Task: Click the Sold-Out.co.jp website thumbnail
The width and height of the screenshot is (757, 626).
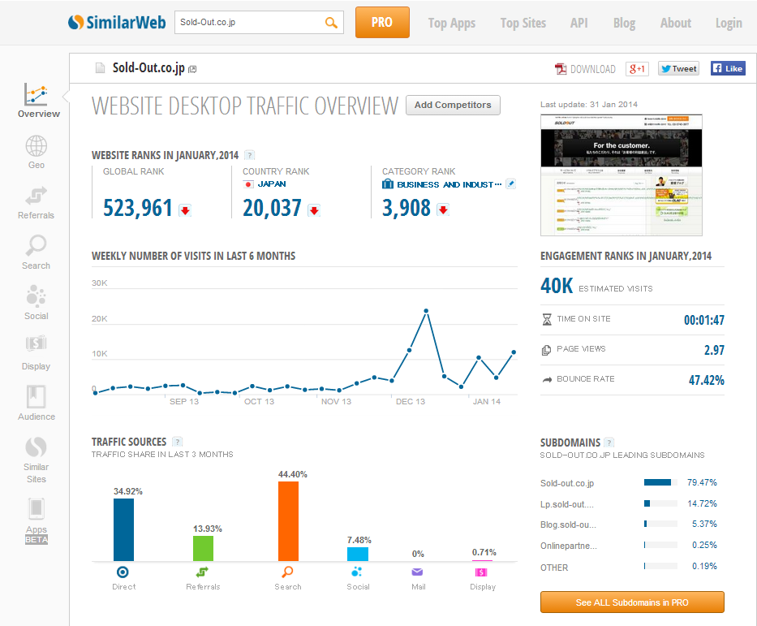Action: click(621, 175)
